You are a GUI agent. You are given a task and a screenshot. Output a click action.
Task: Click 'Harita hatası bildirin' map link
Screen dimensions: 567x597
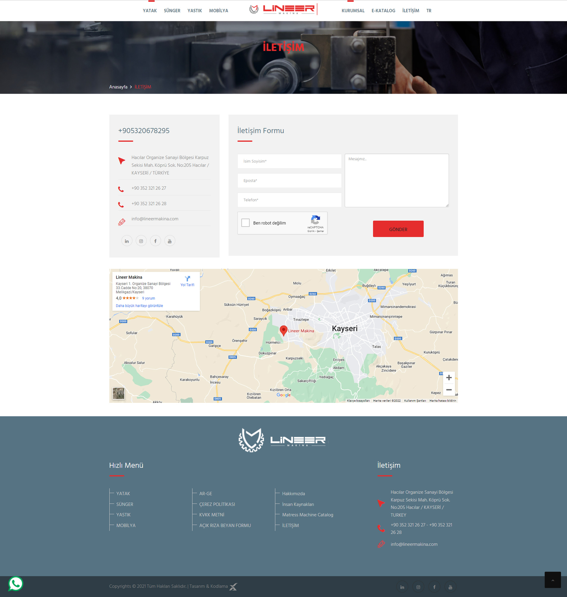[x=443, y=401]
